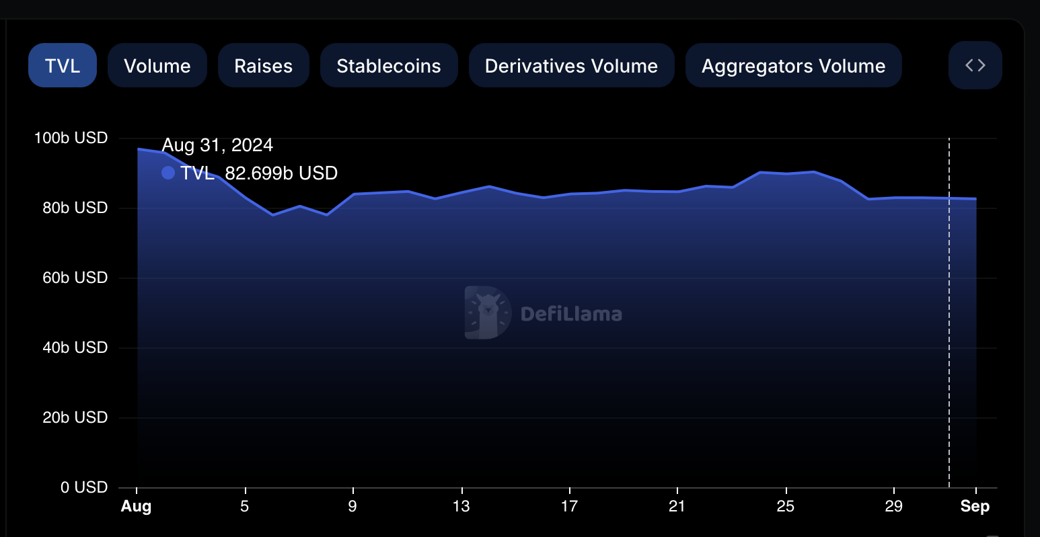Screen dimensions: 1040x537
Task: Click the 20b USD axis label
Action: (75, 417)
